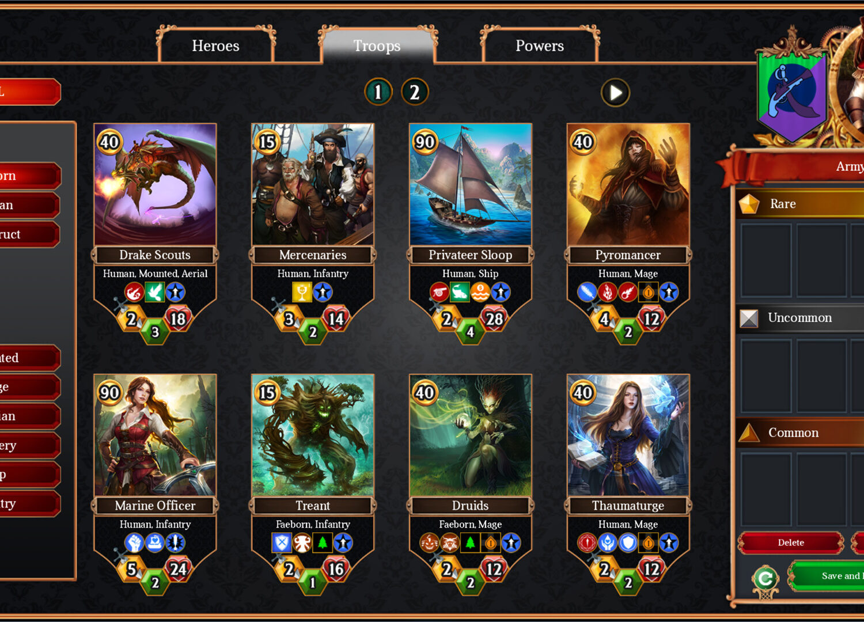Select troop page 1

point(378,92)
